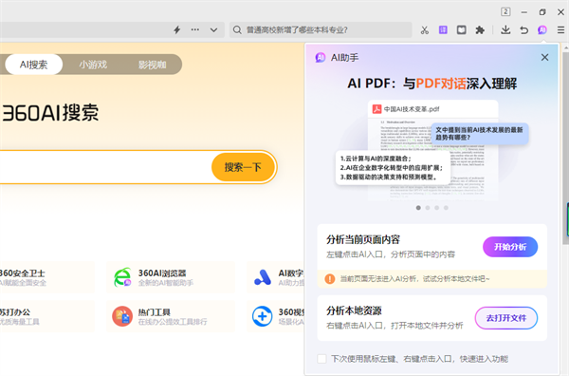This screenshot has height=376, width=569.
Task: Minimize the browser window
Action: [524, 12]
